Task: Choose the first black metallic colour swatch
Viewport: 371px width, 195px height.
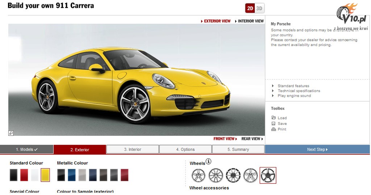Action: (61, 175)
